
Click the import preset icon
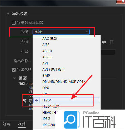pyautogui.click(x=104, y=42)
